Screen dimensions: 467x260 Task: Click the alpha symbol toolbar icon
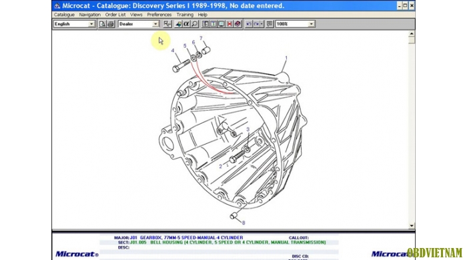186,24
